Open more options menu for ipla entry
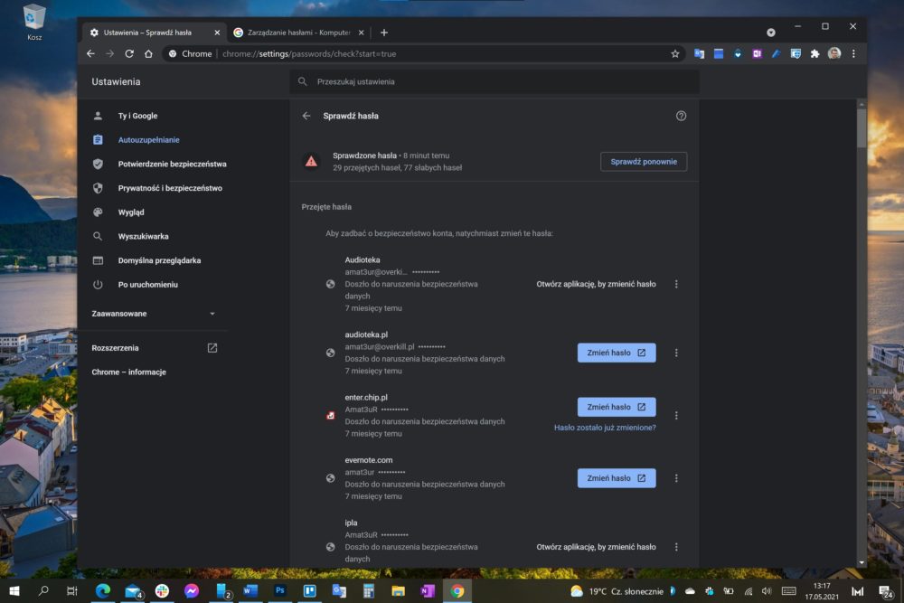Viewport: 904px width, 603px height. tap(676, 547)
